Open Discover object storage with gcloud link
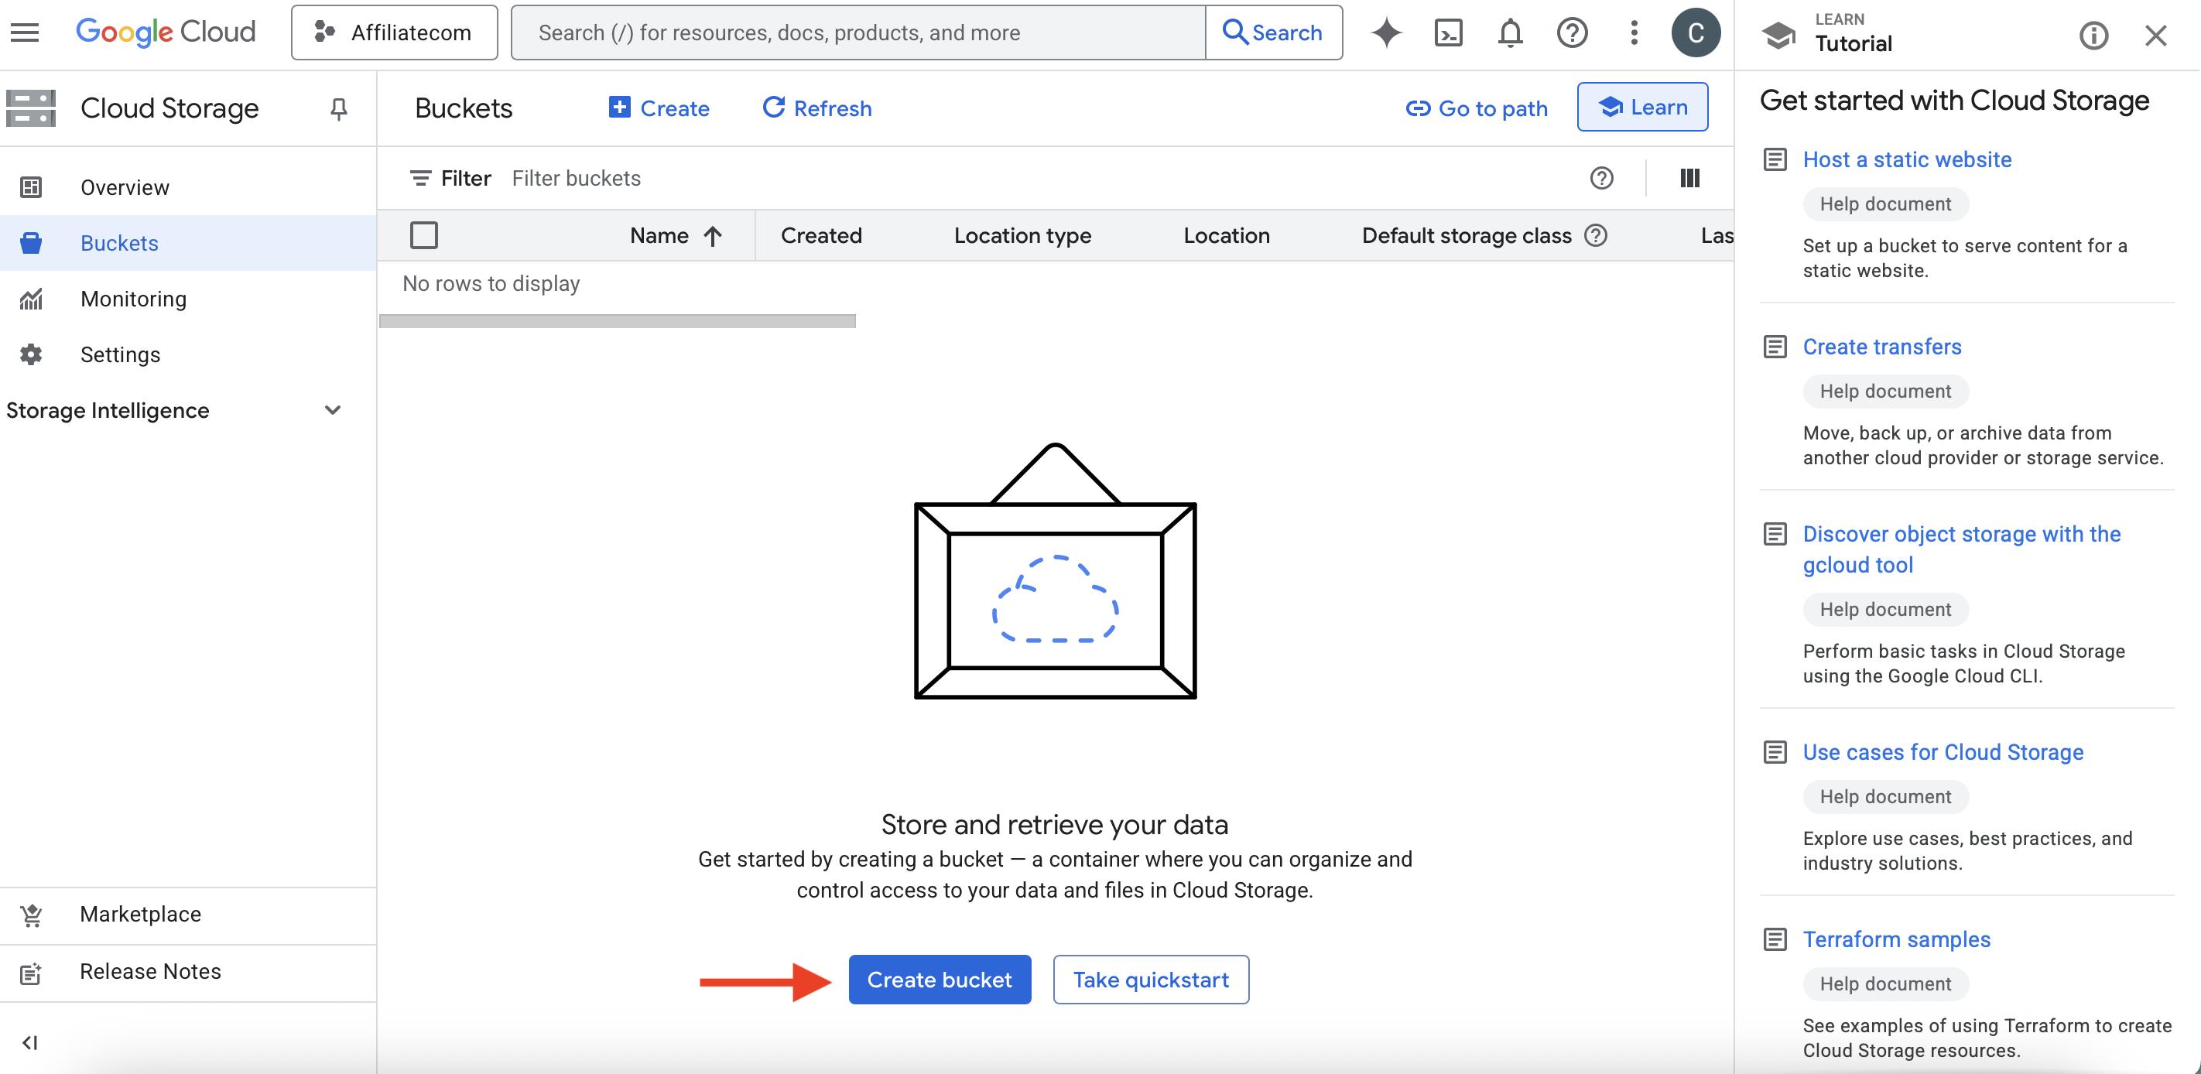The width and height of the screenshot is (2201, 1074). (1962, 549)
